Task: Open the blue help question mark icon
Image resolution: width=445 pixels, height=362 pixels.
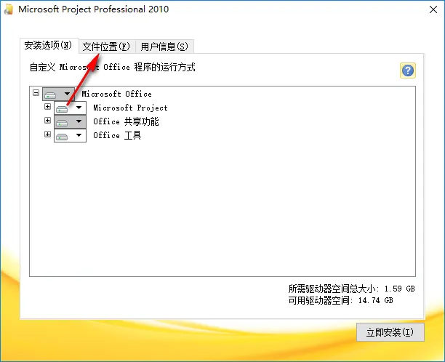Action: click(x=408, y=71)
